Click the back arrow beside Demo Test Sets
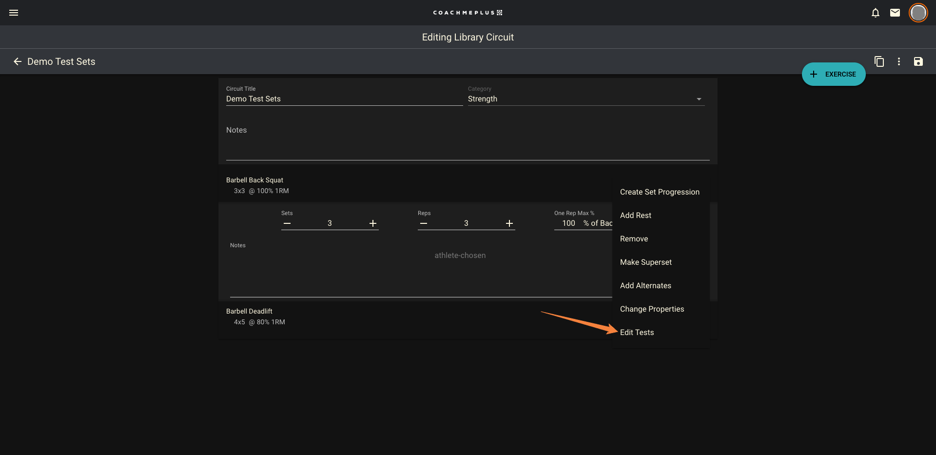 18,61
